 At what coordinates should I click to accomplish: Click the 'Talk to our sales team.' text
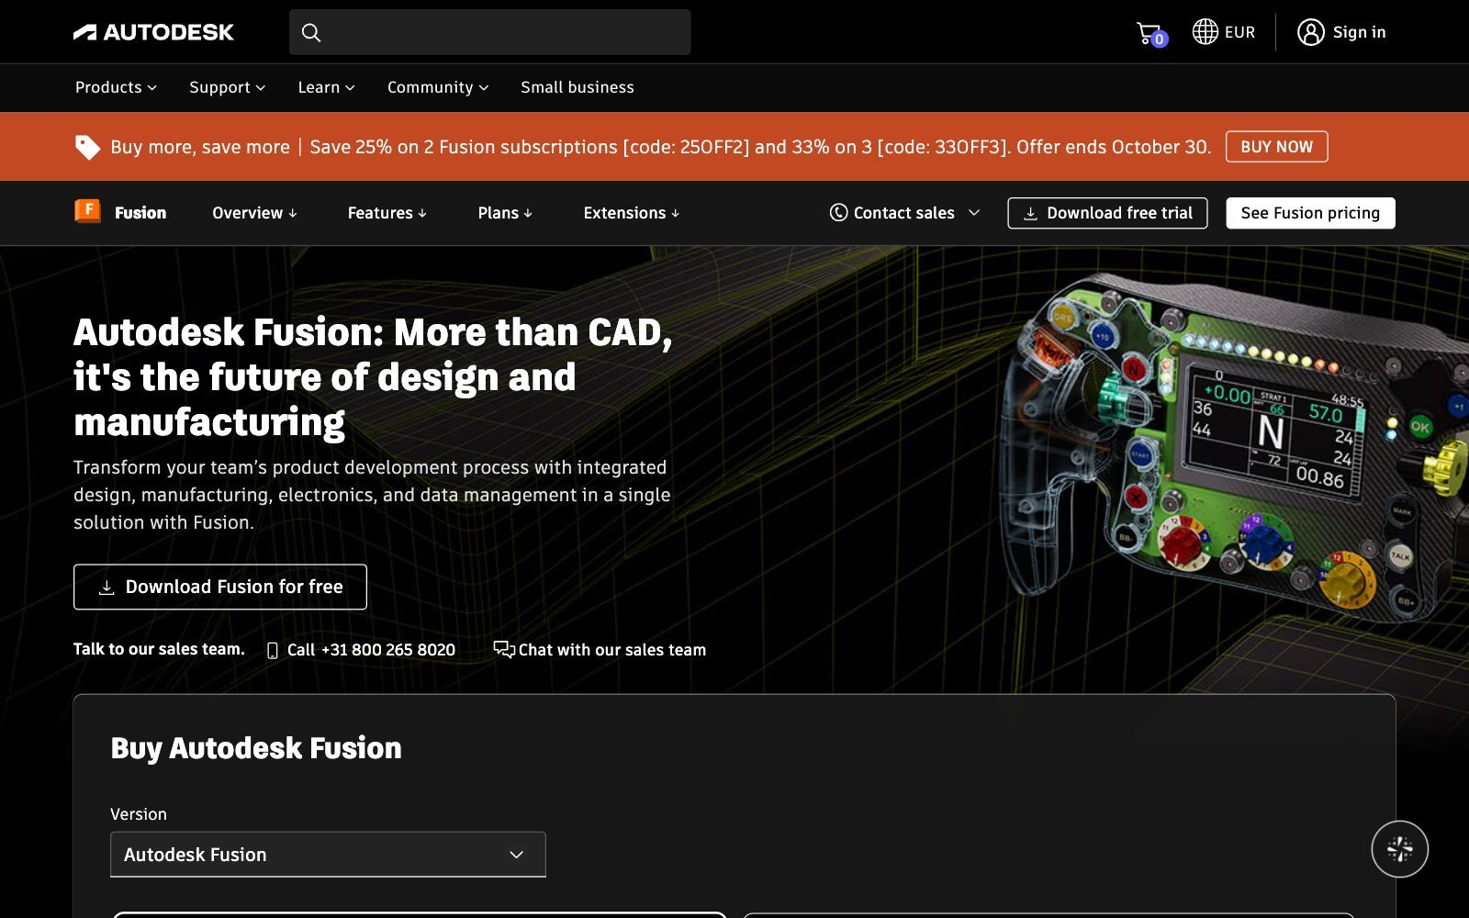click(159, 649)
